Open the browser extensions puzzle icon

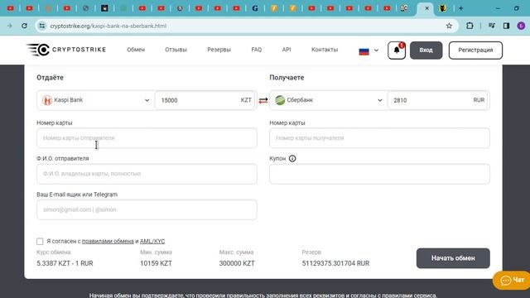[470, 26]
